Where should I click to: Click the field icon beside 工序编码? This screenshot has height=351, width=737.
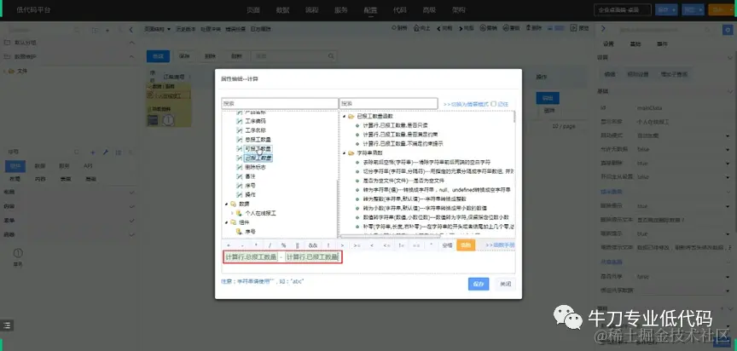[239, 121]
